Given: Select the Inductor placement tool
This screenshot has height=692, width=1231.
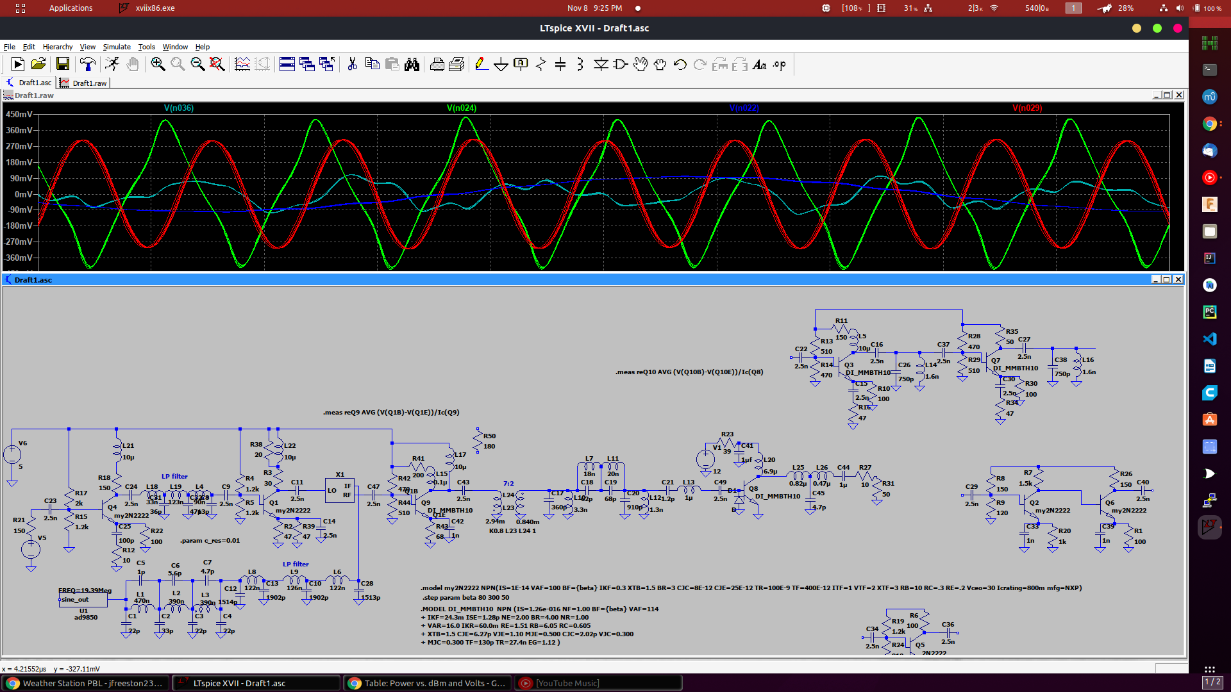Looking at the screenshot, I should point(580,64).
